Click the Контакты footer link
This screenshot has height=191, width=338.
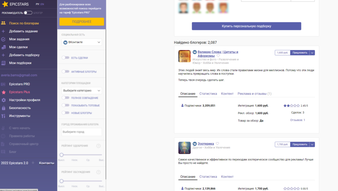pos(46,163)
